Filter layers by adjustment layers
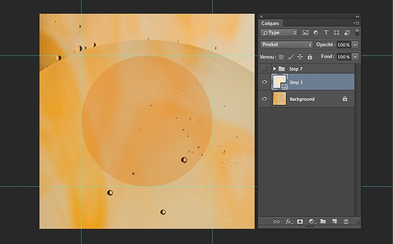 coord(316,33)
